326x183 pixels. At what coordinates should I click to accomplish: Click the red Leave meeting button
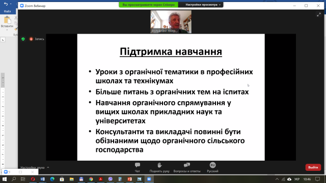coord(313,167)
